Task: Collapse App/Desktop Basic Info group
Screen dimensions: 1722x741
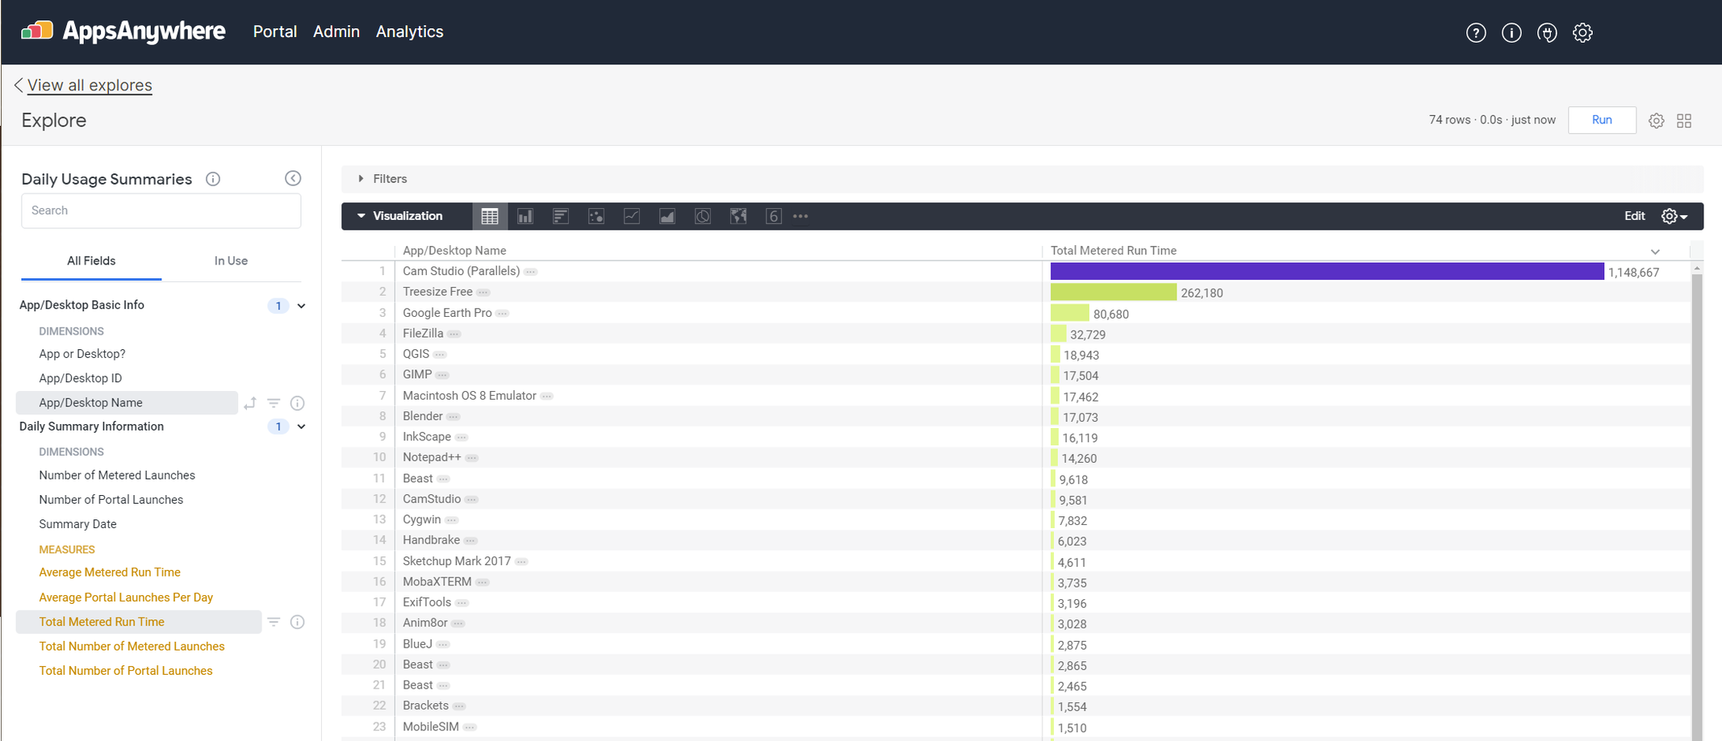Action: tap(301, 306)
